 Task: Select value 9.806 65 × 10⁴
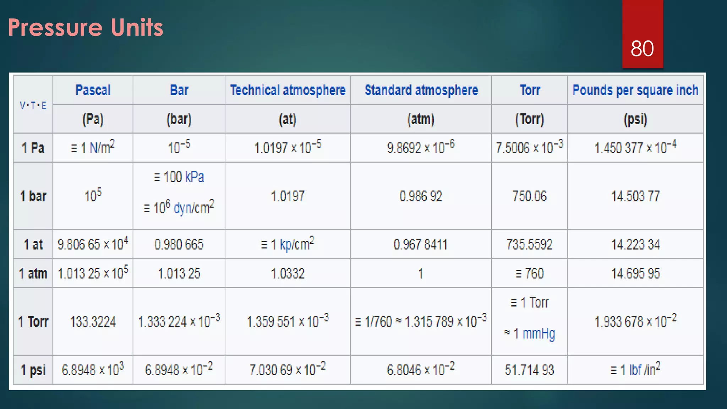[x=93, y=244]
